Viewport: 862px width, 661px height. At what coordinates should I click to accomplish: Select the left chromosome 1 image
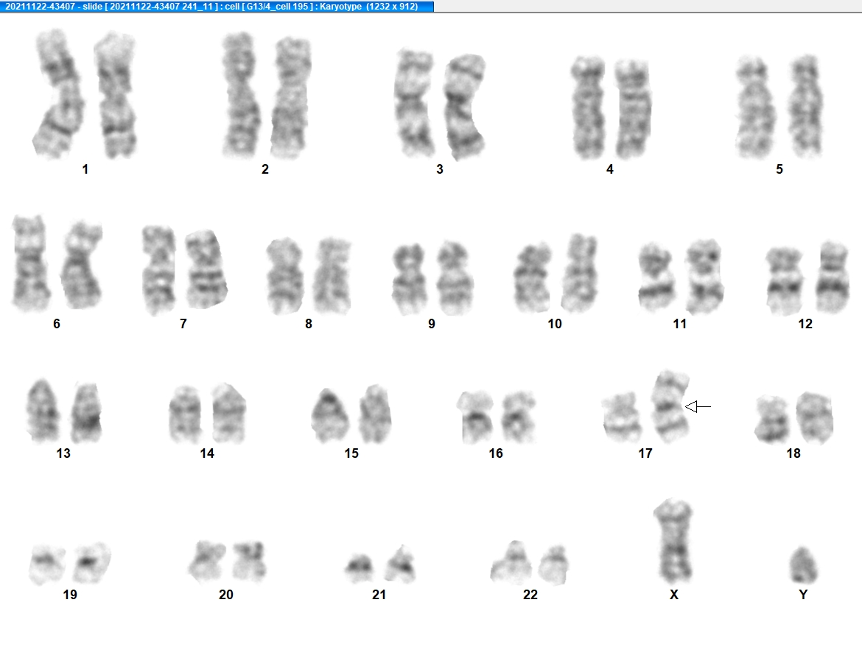coord(58,94)
